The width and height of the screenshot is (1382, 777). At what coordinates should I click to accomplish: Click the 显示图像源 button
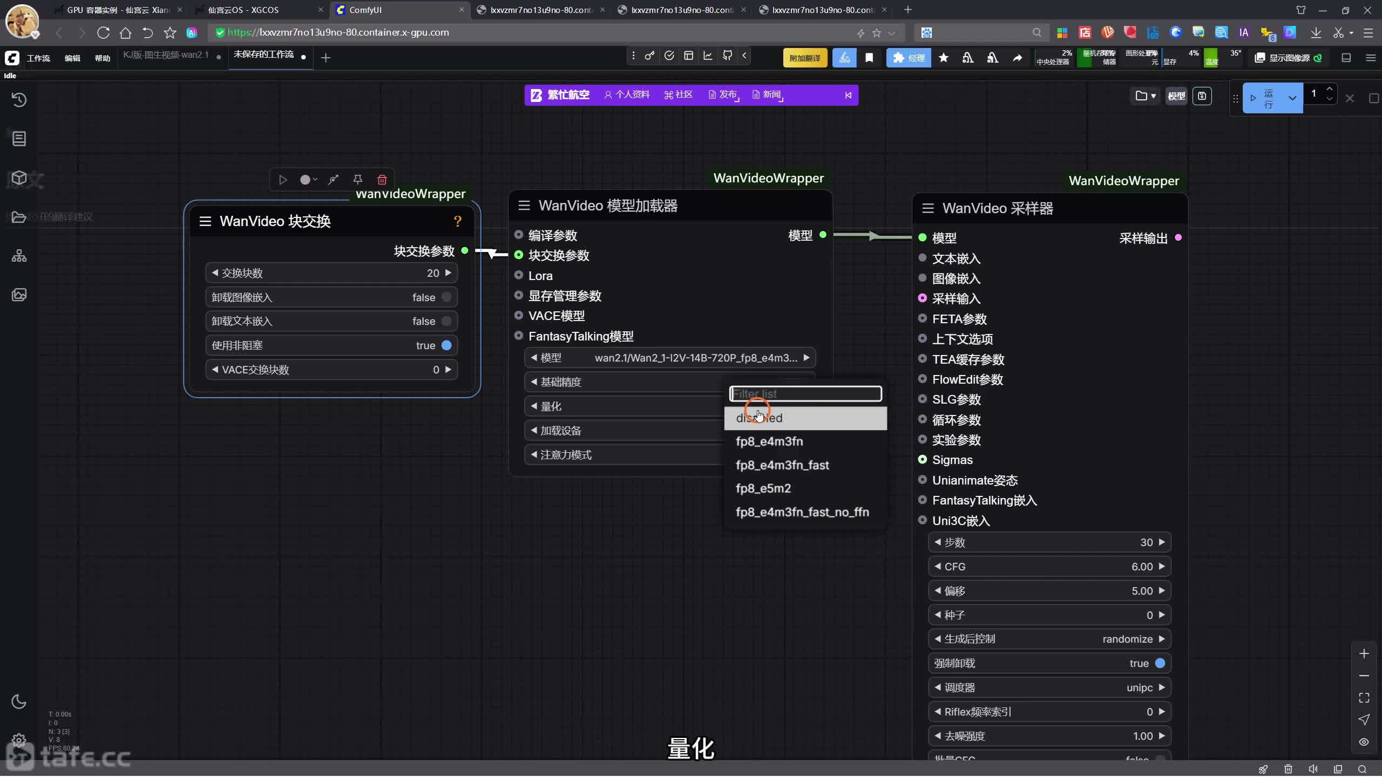coord(1288,58)
